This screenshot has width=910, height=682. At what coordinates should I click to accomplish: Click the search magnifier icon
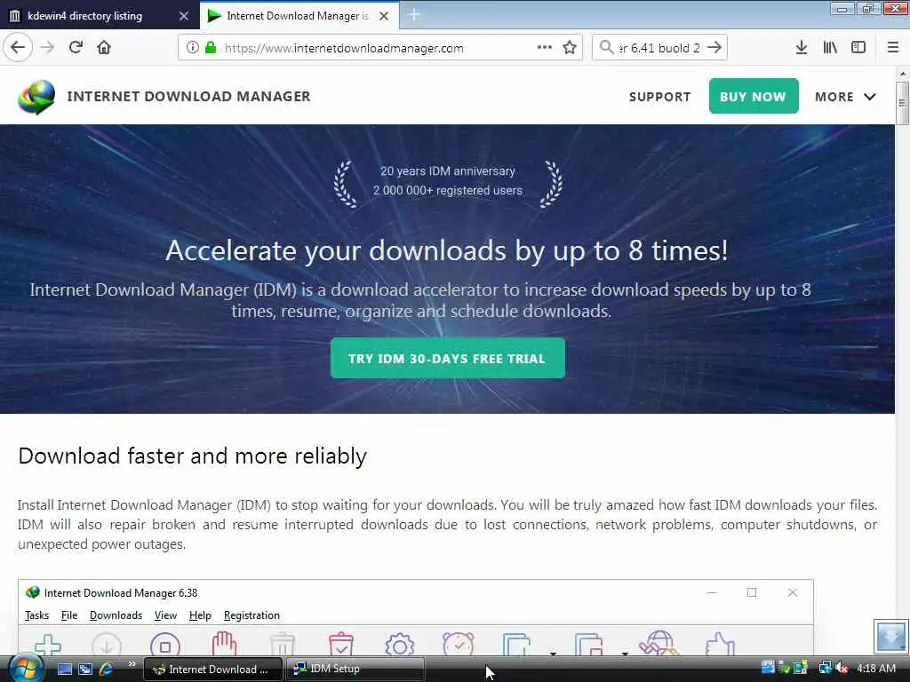pyautogui.click(x=606, y=48)
